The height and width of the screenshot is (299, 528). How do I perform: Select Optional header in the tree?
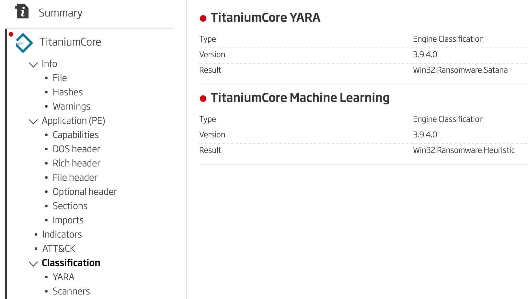pos(85,192)
